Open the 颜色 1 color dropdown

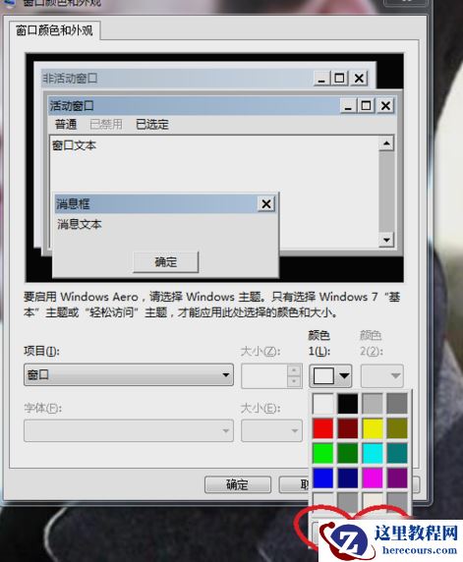point(330,376)
